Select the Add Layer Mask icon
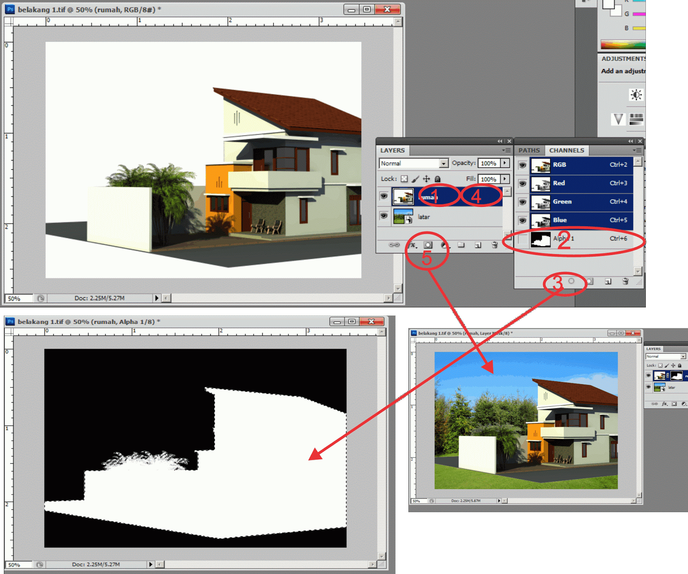 point(427,245)
